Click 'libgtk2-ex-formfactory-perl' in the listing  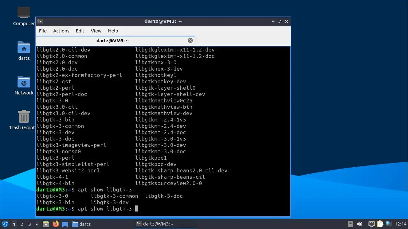(79, 75)
